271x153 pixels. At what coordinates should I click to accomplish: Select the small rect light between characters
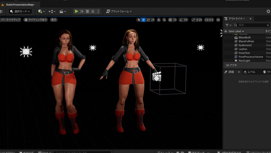[93, 48]
